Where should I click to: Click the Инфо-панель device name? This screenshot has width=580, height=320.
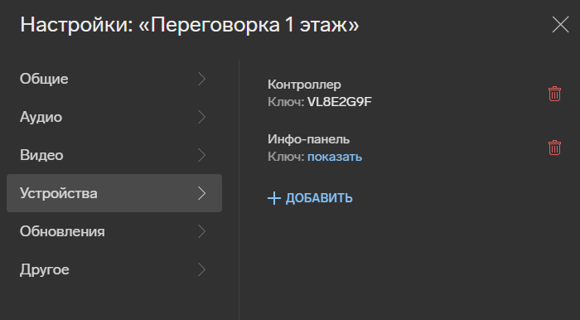click(x=308, y=139)
